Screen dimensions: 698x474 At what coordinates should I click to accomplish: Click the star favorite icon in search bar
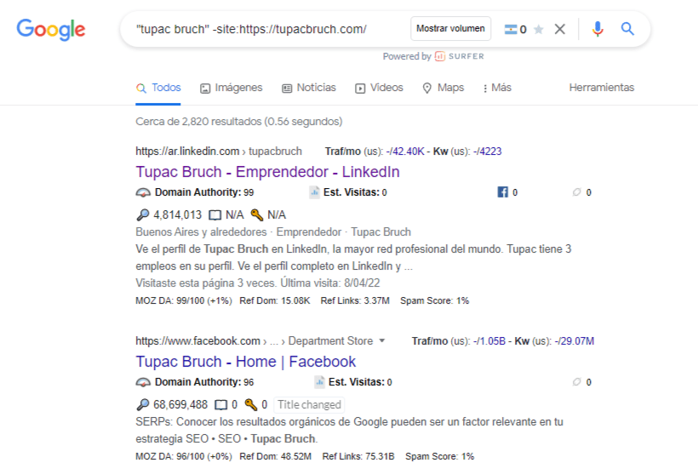(x=539, y=30)
